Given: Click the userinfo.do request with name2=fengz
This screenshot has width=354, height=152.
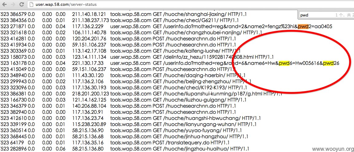Looking at the screenshot, I should (249, 27).
